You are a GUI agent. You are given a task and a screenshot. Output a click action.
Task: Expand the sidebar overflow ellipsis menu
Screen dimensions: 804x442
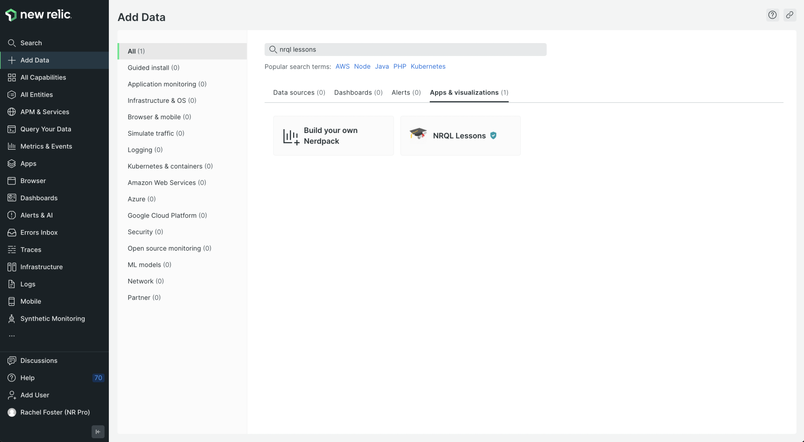(x=12, y=335)
